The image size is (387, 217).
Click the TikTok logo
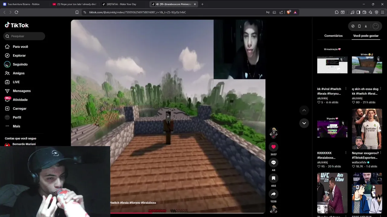17,25
